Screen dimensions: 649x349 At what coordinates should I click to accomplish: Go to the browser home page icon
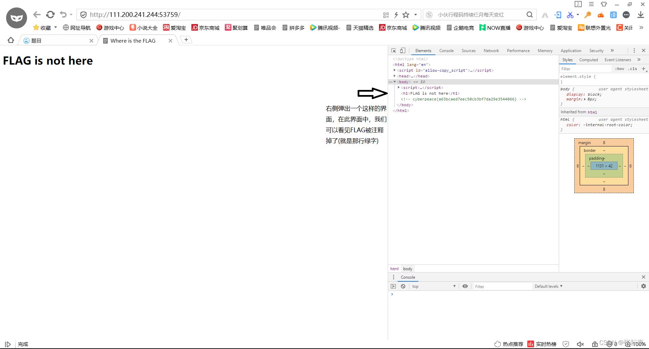(x=11, y=40)
